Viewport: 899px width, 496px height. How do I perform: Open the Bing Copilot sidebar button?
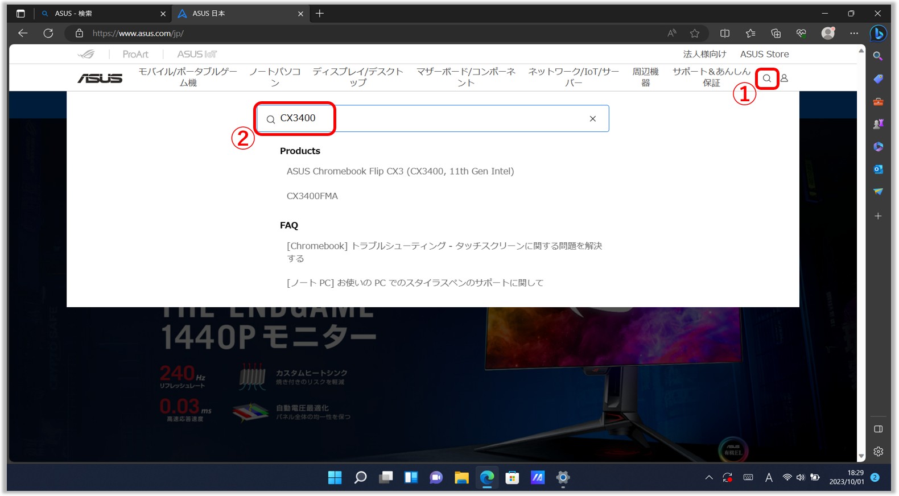(x=878, y=34)
